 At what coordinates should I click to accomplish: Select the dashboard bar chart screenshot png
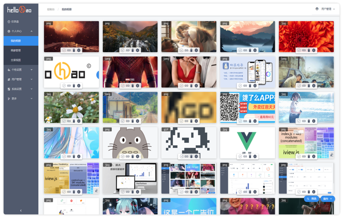coord(240,192)
